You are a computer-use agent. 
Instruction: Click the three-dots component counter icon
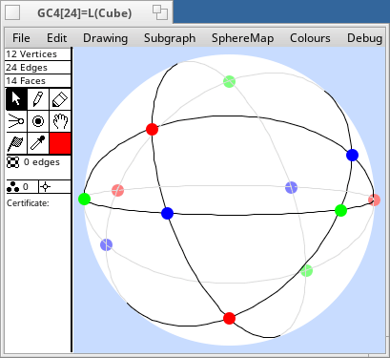point(12,187)
